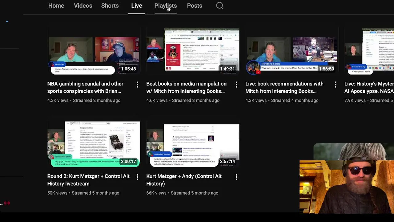Open options menu for NBA gambling scandal video
This screenshot has width=394, height=222.
click(x=137, y=84)
